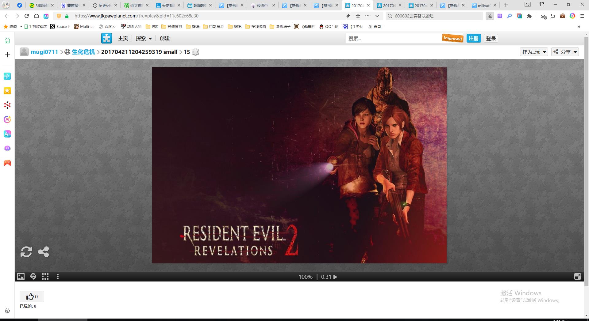Click the orange Improved badge
The width and height of the screenshot is (589, 321).
coord(452,38)
